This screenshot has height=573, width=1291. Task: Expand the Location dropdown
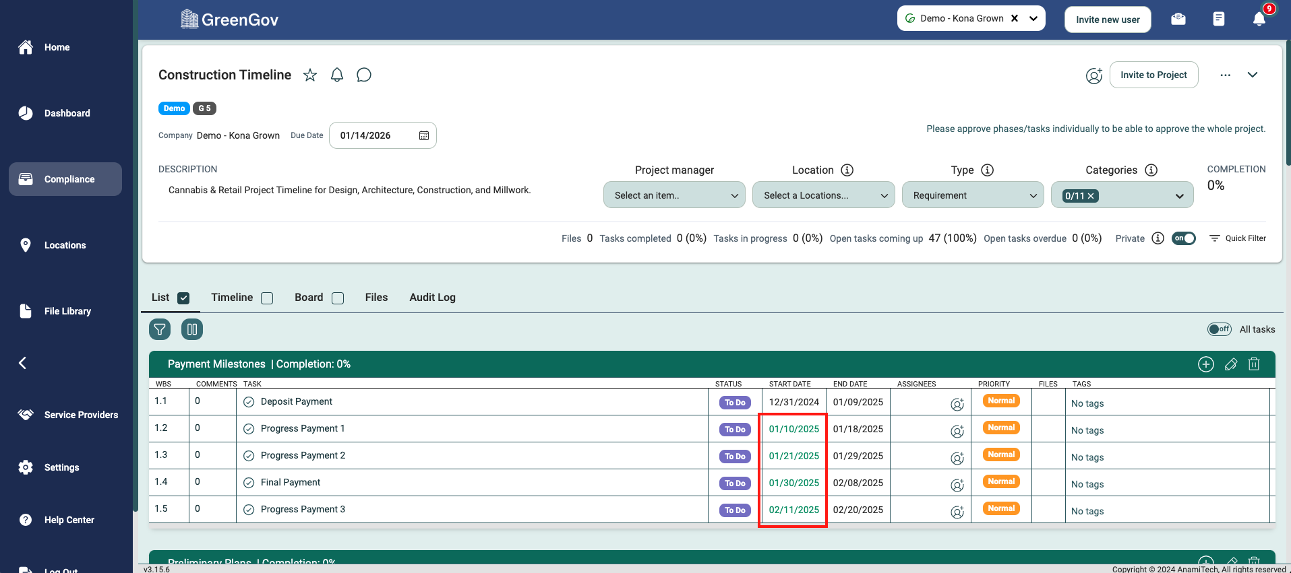pyautogui.click(x=823, y=195)
